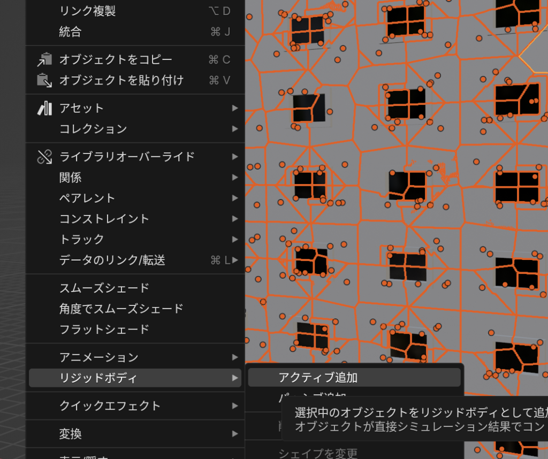Click the link icon beside ライブラリオーバーライド
The image size is (548, 459).
pos(44,157)
